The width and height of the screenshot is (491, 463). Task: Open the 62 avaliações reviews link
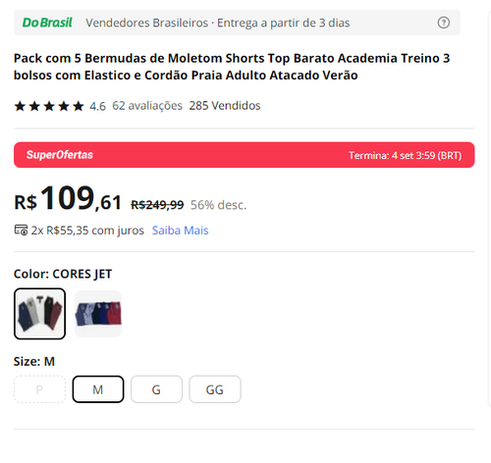point(147,106)
